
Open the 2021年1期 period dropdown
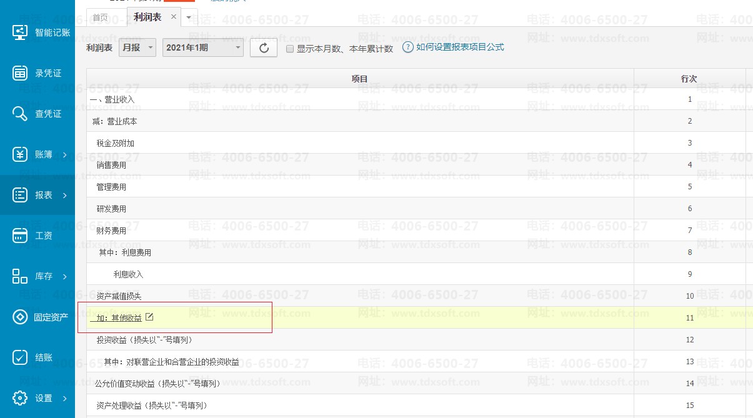[202, 47]
